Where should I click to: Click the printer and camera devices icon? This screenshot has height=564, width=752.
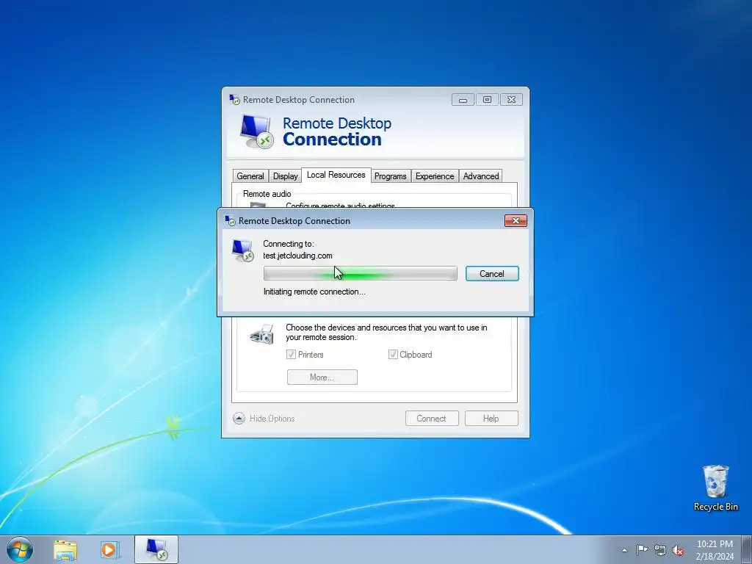(262, 334)
